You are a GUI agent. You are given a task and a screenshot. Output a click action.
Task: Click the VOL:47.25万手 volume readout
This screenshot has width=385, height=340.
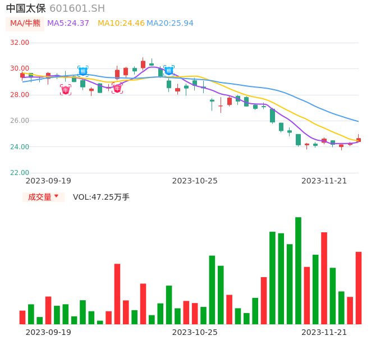pyautogui.click(x=101, y=197)
